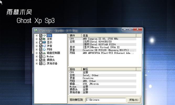
Task: Click the C:\Drivers extract path field
Action: coord(105,100)
